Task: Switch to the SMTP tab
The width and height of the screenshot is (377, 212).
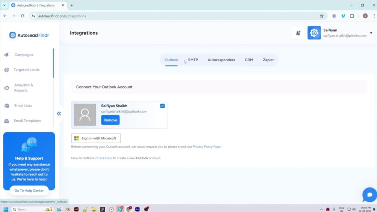Action: point(193,60)
